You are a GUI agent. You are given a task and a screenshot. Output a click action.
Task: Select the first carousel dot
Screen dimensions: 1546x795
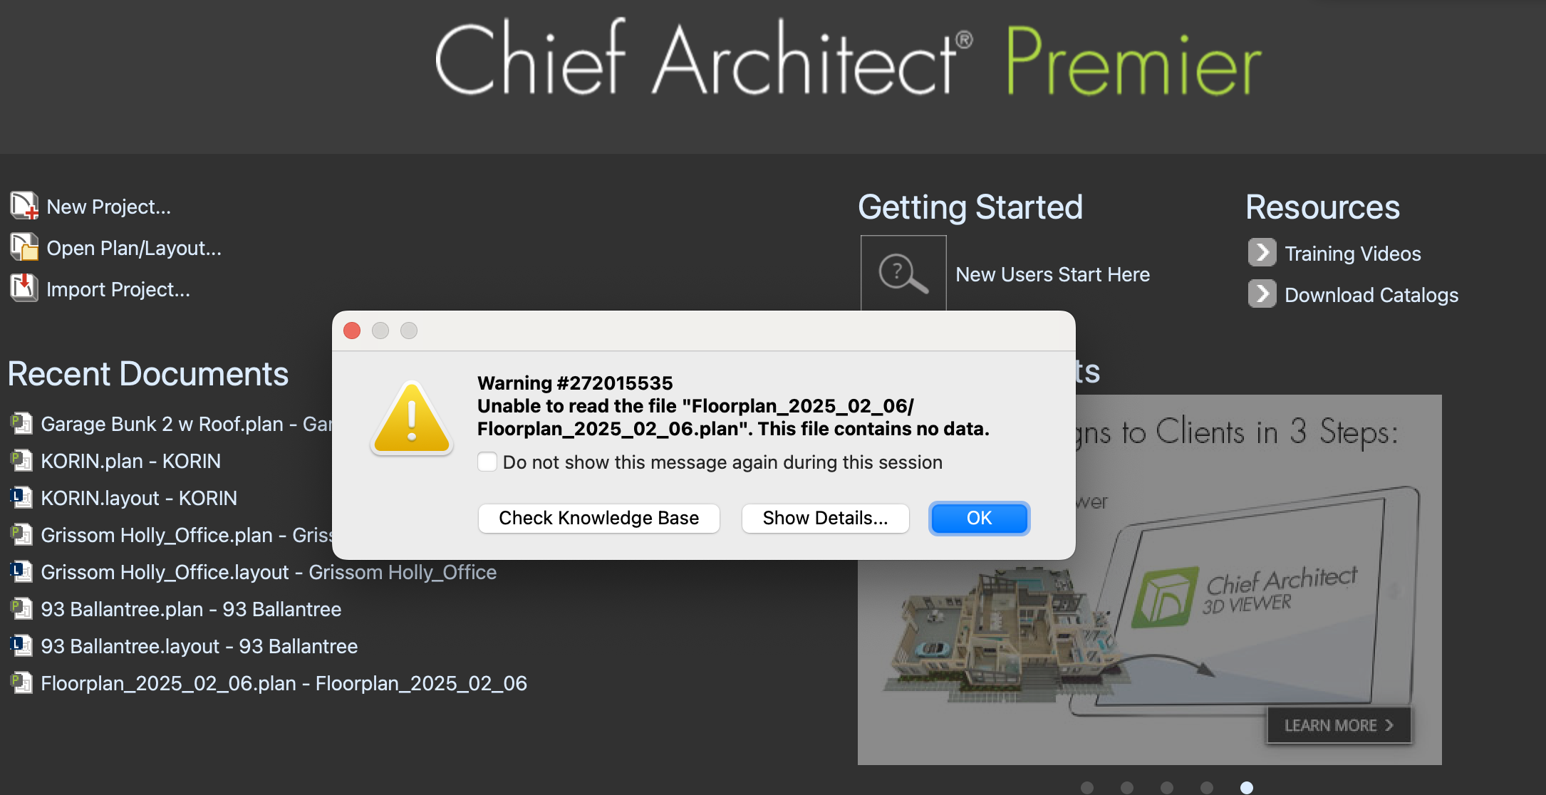[1087, 787]
